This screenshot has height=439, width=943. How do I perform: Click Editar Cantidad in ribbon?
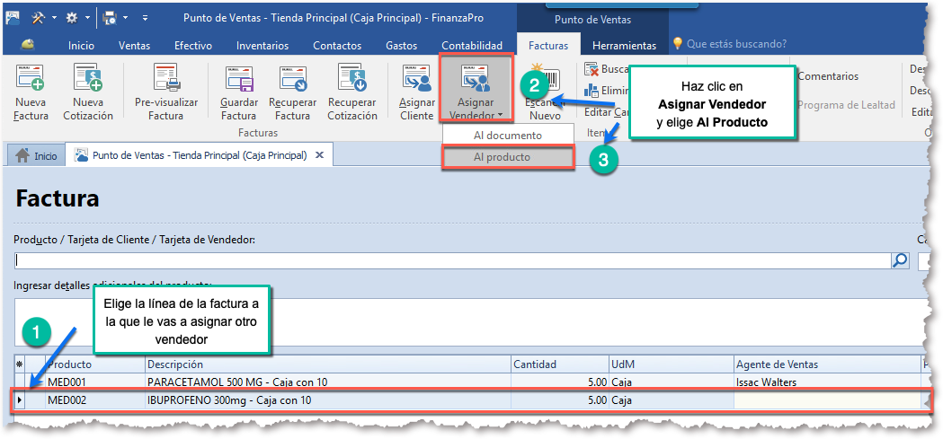tap(607, 112)
